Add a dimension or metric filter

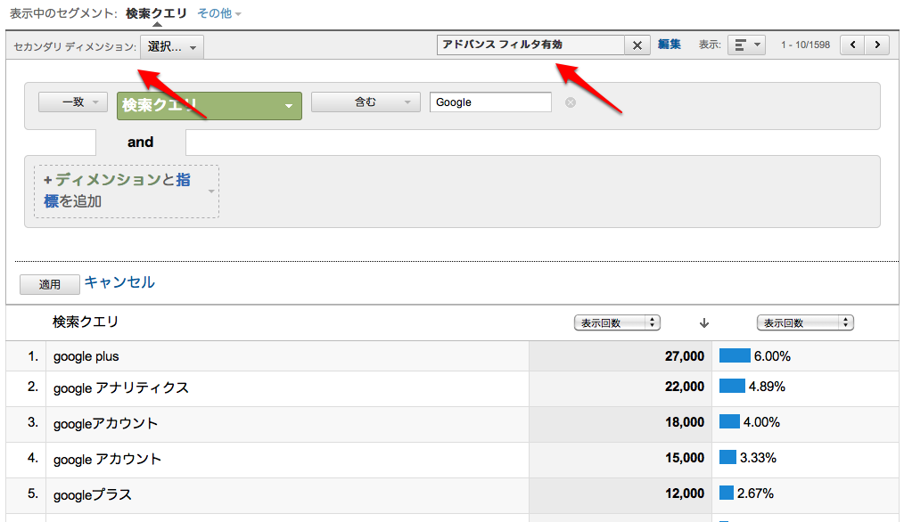coord(127,192)
